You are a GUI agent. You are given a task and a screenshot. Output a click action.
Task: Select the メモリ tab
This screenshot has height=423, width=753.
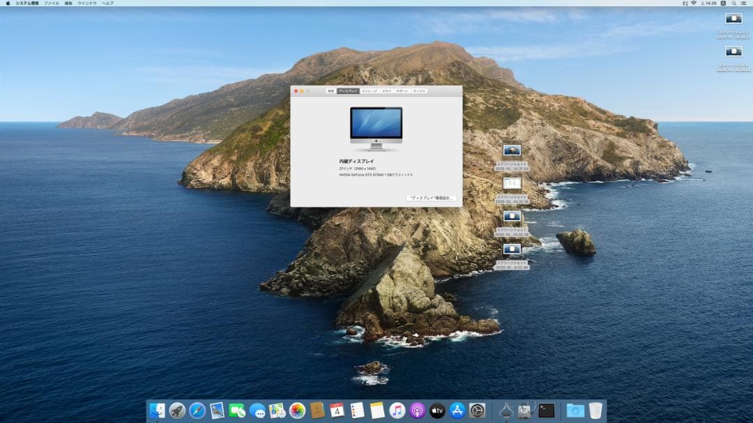[x=388, y=91]
